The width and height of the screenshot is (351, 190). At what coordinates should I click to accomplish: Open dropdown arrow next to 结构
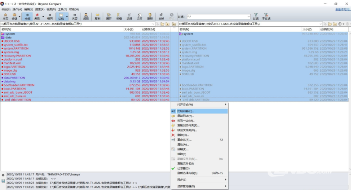click(x=67, y=16)
